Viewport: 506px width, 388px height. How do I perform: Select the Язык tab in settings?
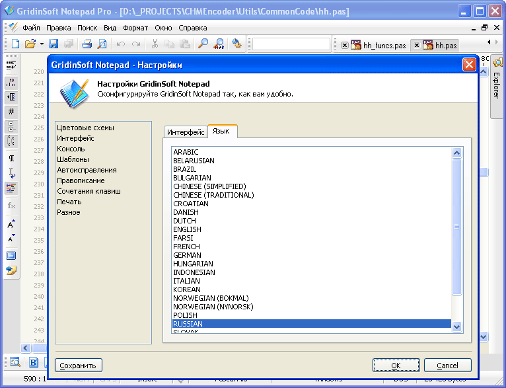pos(221,131)
